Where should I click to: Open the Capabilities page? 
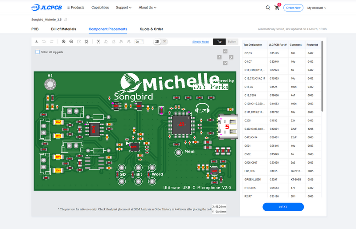pyautogui.click(x=100, y=8)
